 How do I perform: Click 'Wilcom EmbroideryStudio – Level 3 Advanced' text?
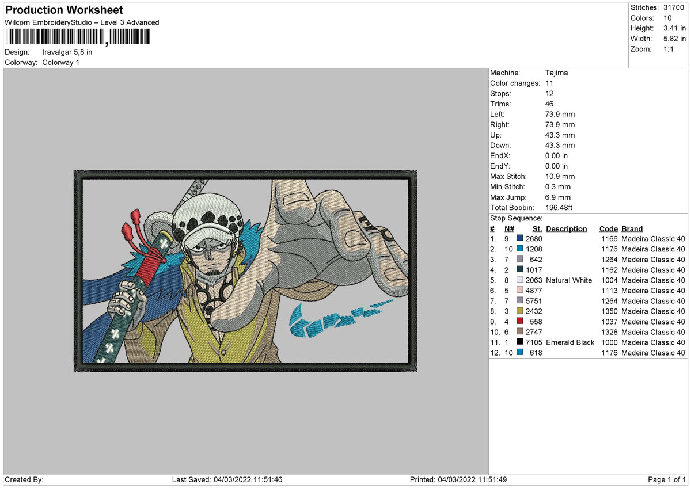pyautogui.click(x=82, y=22)
